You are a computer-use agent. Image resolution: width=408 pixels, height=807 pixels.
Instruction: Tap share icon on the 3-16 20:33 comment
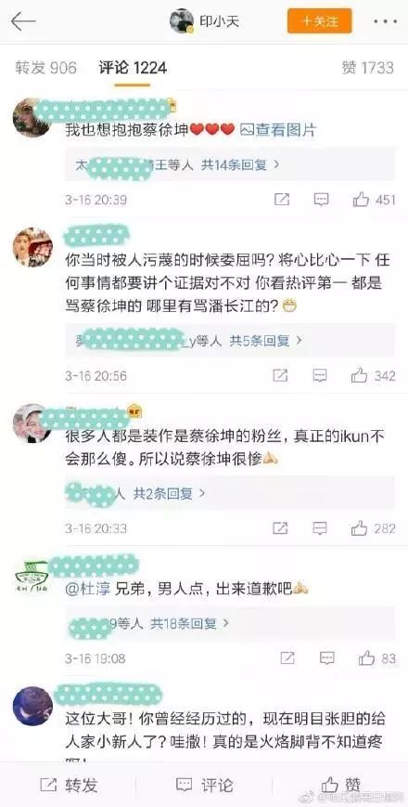click(x=280, y=528)
